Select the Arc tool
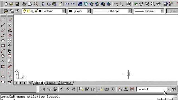Viewport: 178px width, 100px height. click(x=3, y=51)
